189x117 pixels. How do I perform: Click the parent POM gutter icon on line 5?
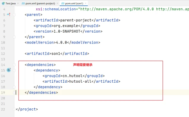(x=9, y=15)
